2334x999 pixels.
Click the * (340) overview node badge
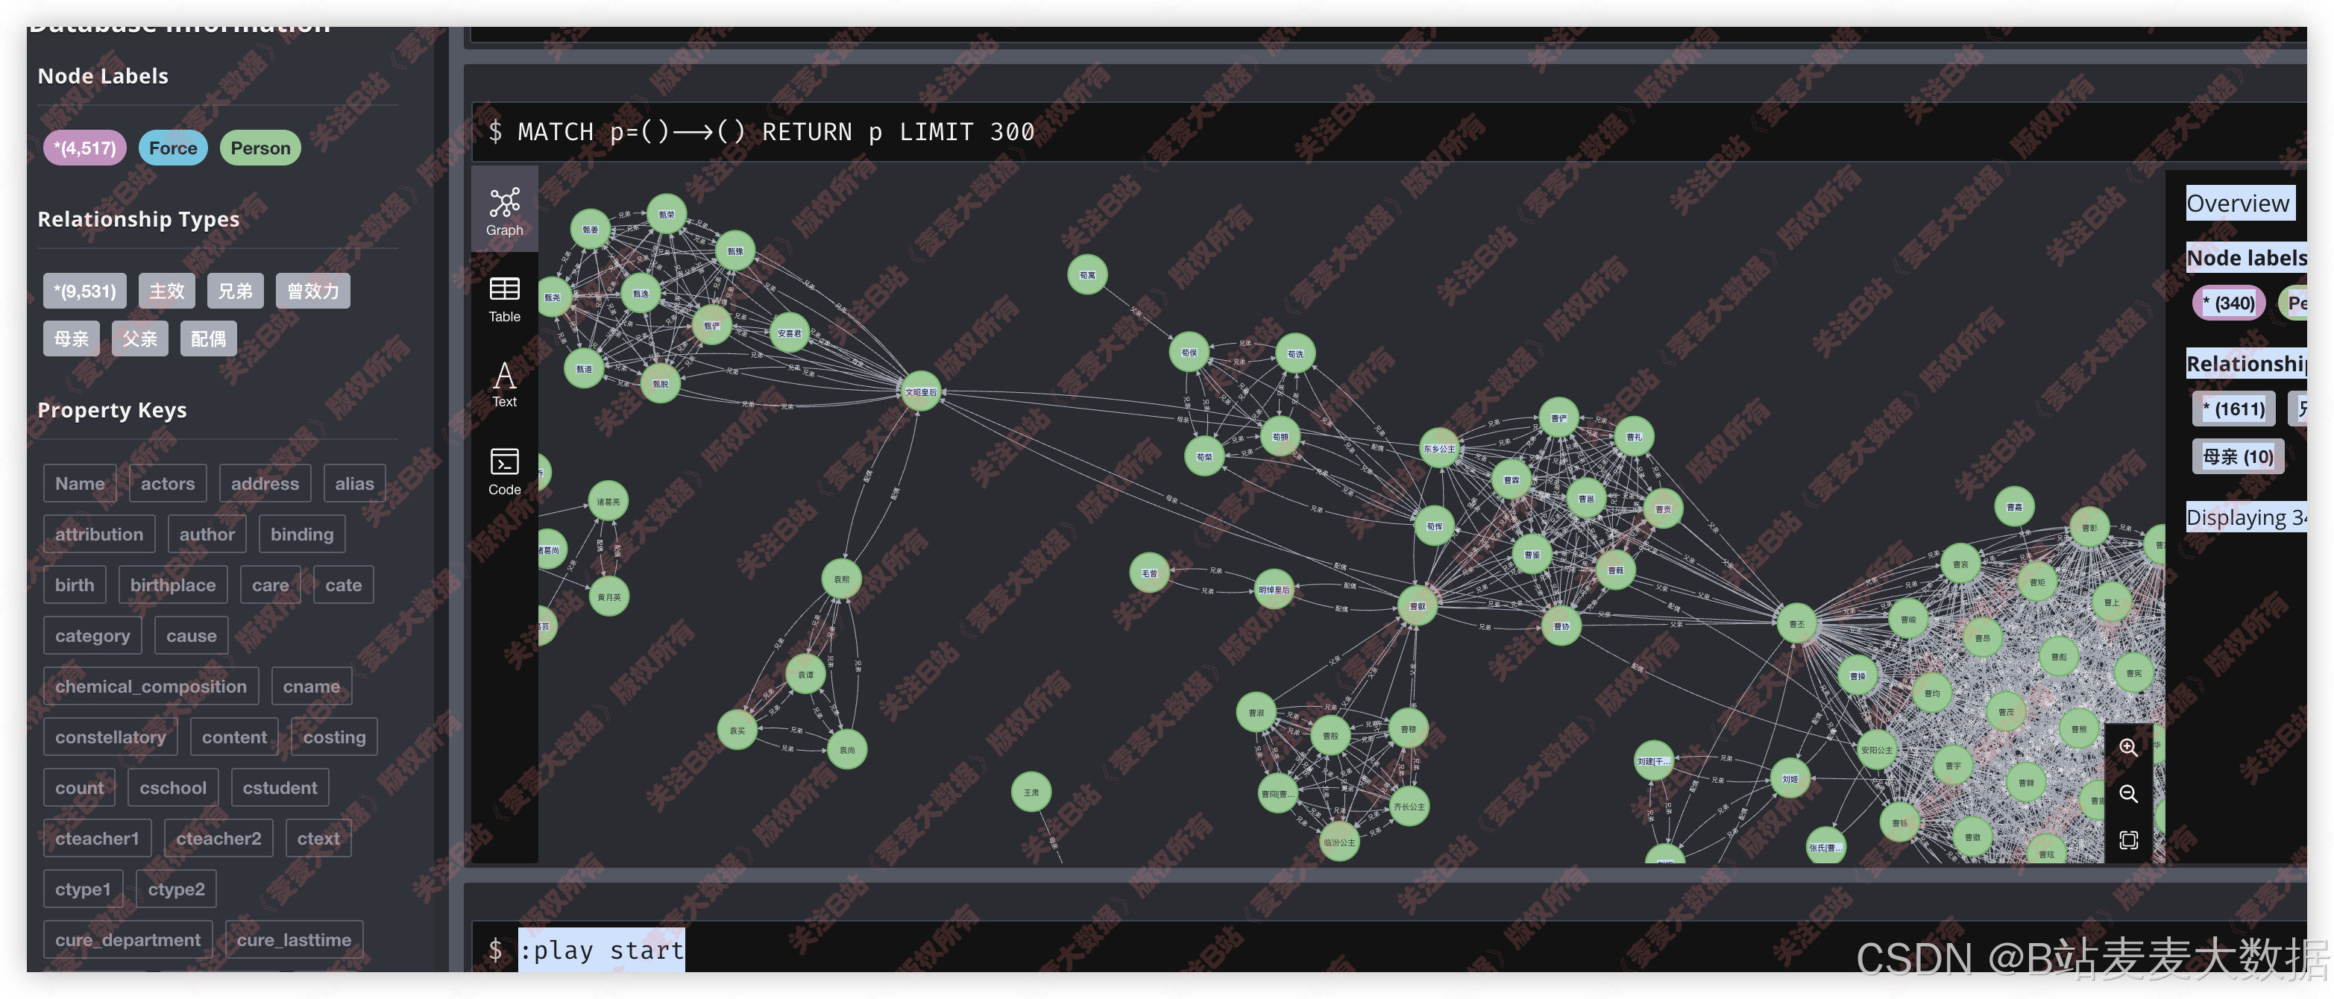pos(2228,303)
